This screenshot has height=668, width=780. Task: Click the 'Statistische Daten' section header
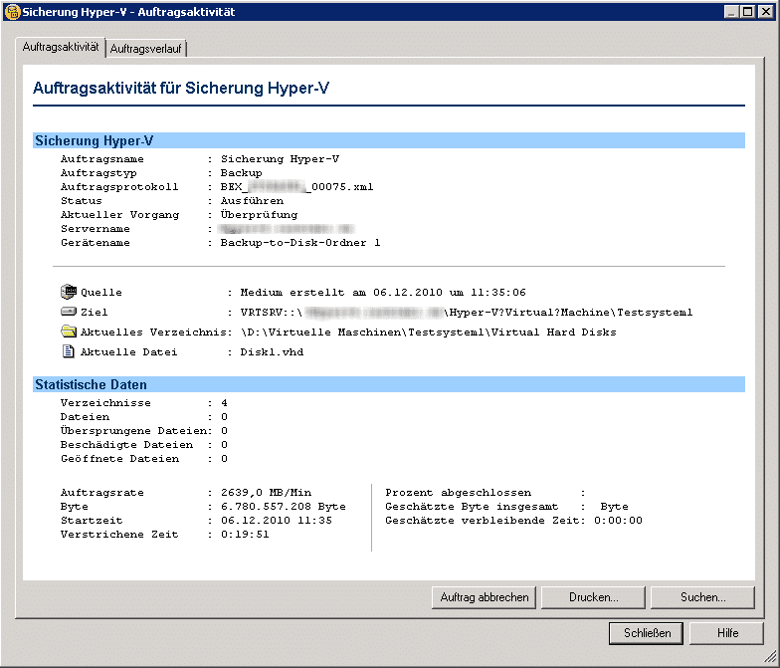389,384
